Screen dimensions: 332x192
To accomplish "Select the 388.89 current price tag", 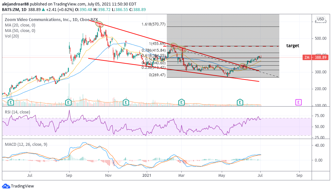I will coord(320,57).
